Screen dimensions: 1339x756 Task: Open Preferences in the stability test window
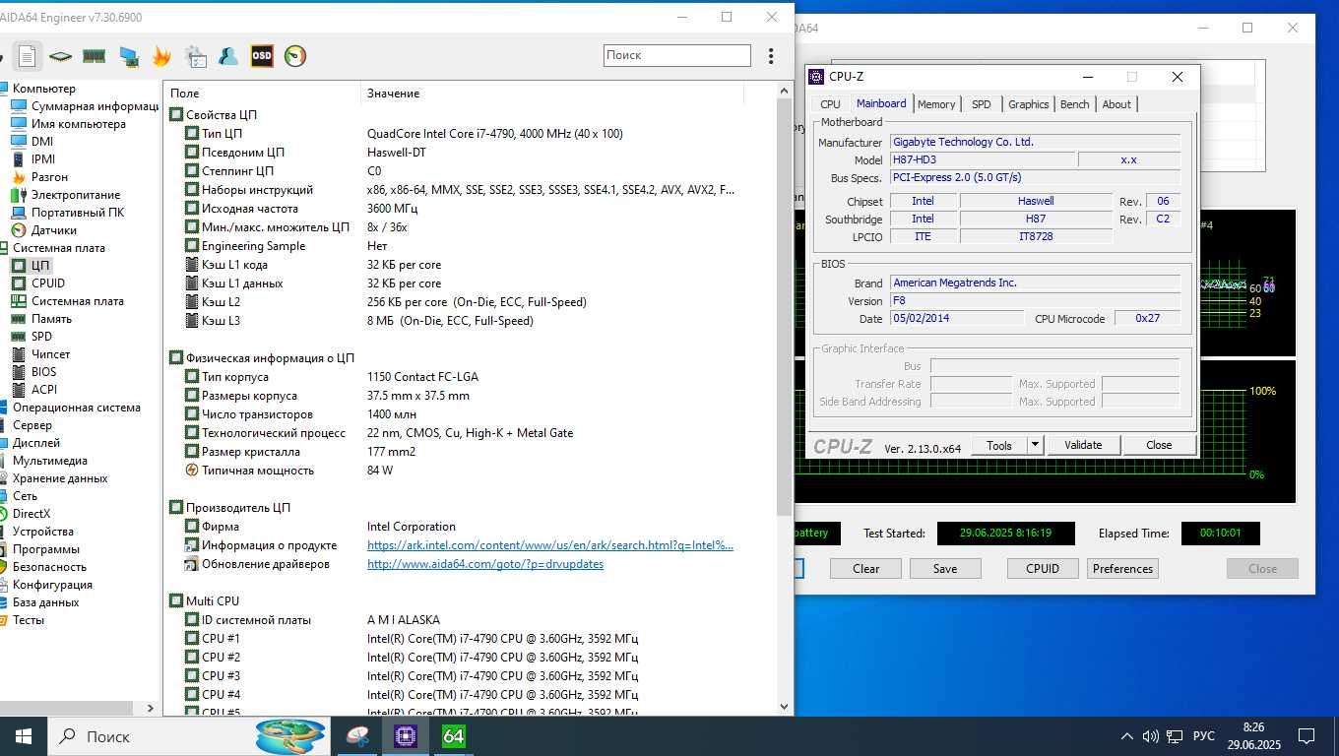[x=1122, y=569]
